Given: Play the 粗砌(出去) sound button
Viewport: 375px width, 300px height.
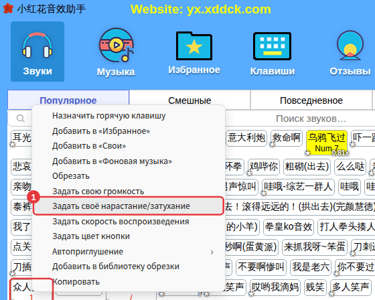Looking at the screenshot, I should click(x=307, y=166).
